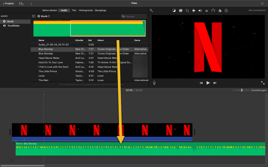The image size is (268, 167).
Task: Open the Meine Medien tab
Action: pos(50,10)
